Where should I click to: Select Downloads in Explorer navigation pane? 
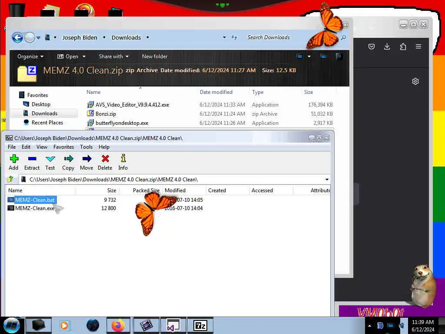(45, 114)
